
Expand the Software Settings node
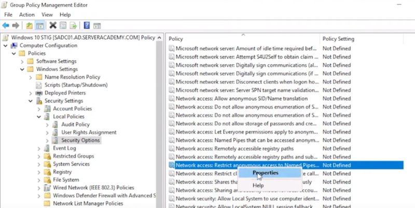31,61
